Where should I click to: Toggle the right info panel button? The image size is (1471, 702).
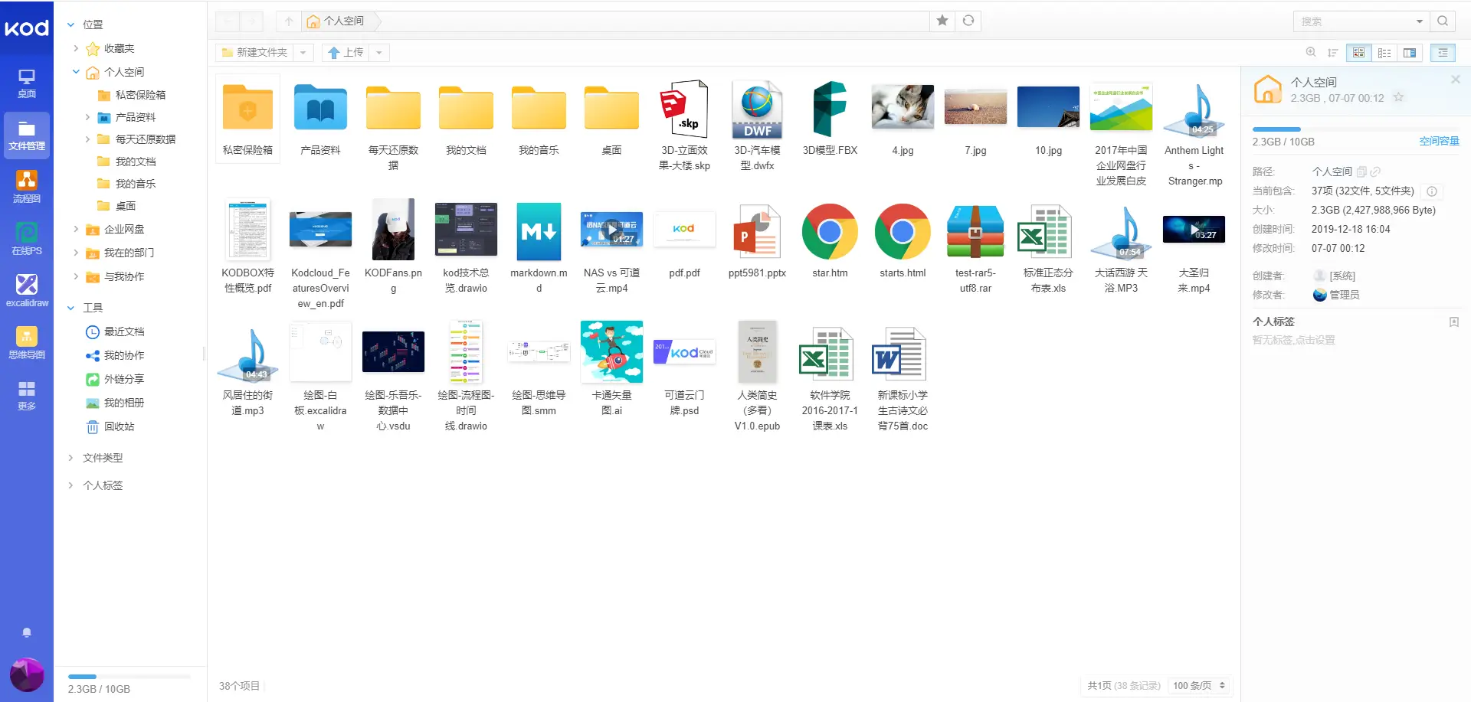[1443, 53]
